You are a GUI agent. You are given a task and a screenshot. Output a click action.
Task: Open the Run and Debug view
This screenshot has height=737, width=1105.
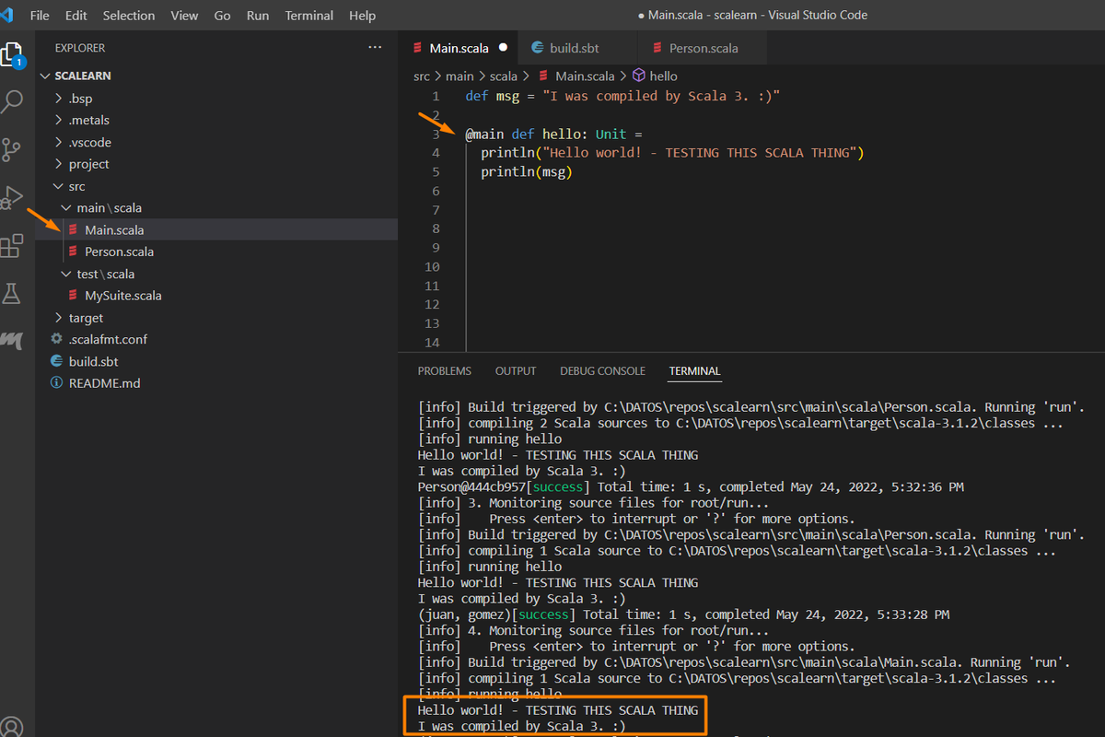(14, 195)
